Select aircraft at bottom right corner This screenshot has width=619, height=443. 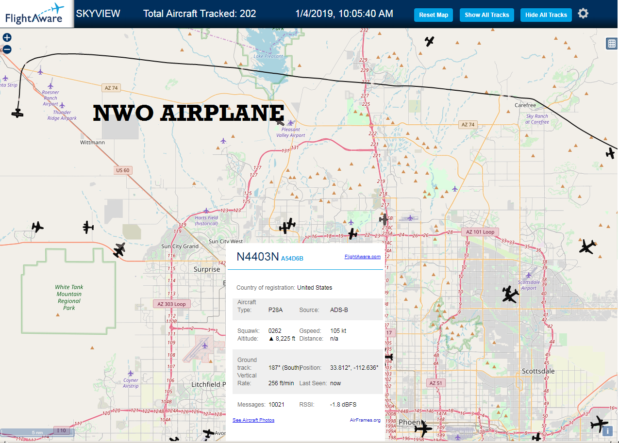(x=599, y=423)
